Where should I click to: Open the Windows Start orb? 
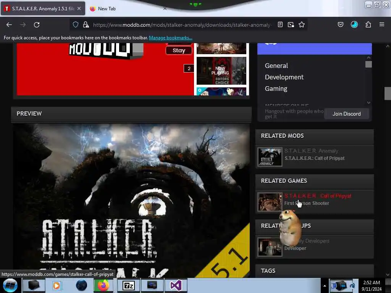click(10, 285)
